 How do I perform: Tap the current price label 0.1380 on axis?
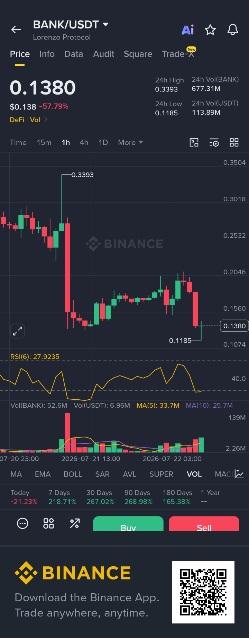[234, 326]
